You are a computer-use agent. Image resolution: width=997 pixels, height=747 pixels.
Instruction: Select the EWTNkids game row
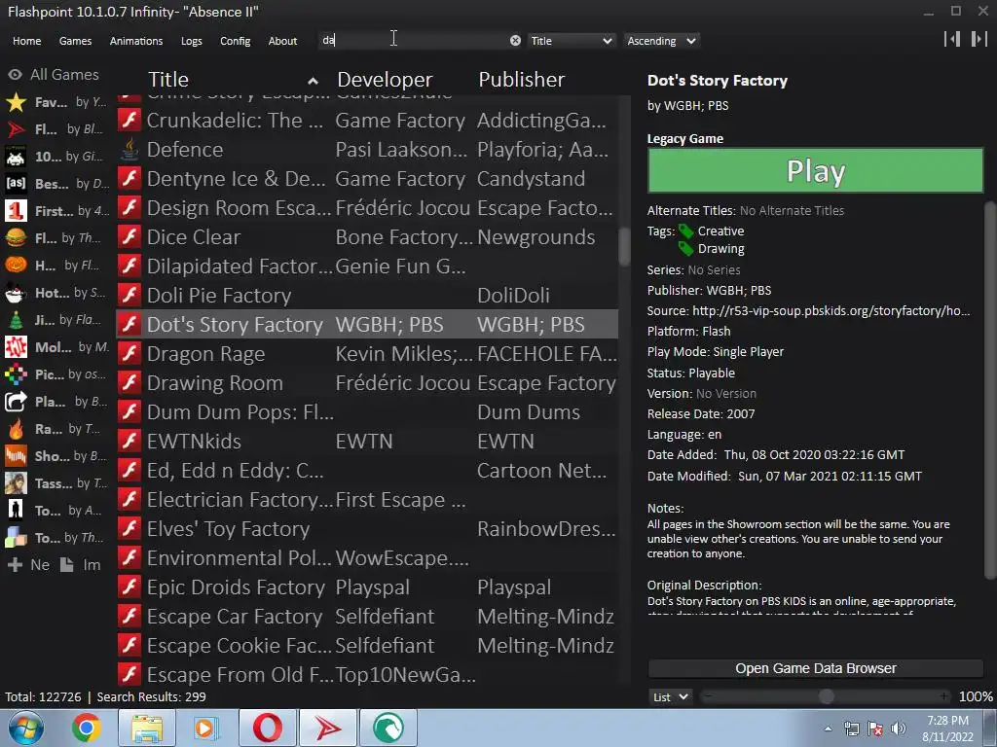(367, 442)
